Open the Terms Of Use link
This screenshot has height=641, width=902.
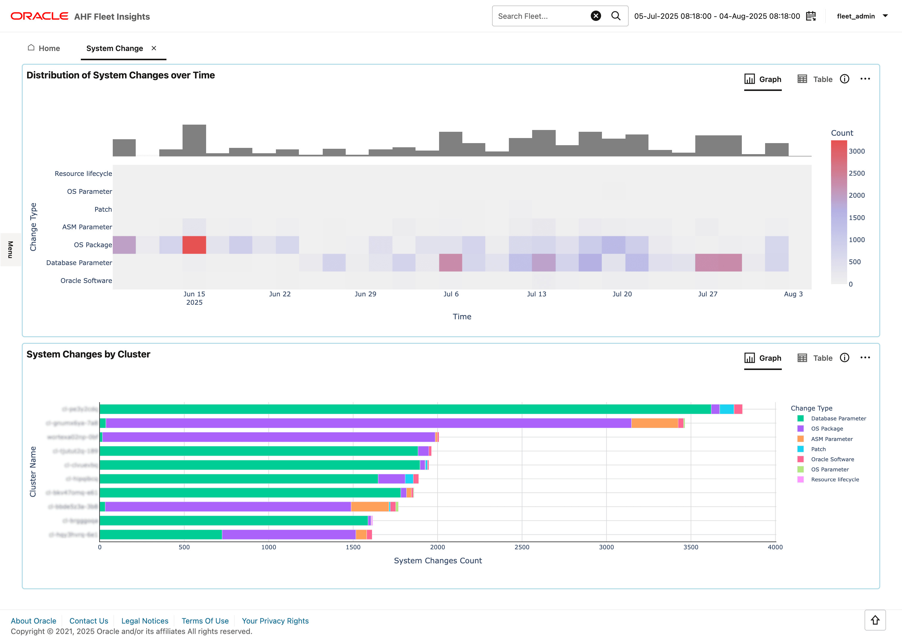click(x=205, y=620)
